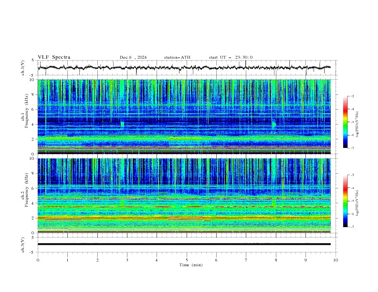Click the "VLF Spectra" plot title
Viewport: 378px width, 292px height.
pos(54,57)
